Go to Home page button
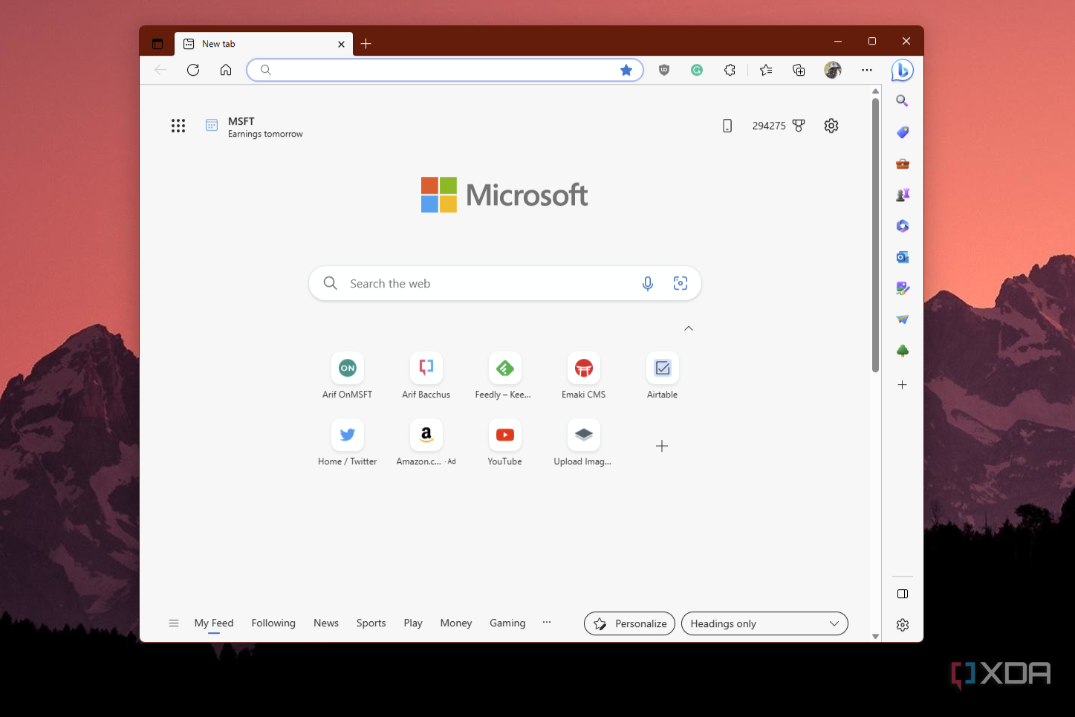 point(226,70)
